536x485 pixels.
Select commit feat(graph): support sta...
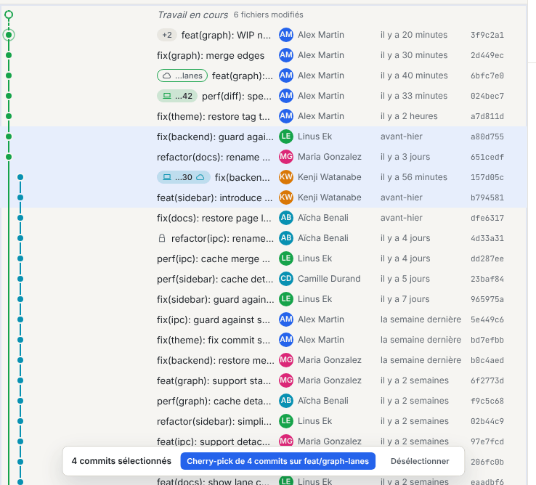(214, 380)
